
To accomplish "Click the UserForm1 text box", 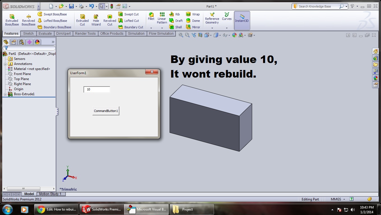I will (97, 89).
